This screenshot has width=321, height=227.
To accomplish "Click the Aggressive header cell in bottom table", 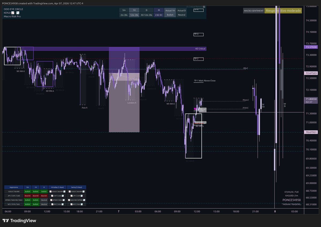I will 14,187.
